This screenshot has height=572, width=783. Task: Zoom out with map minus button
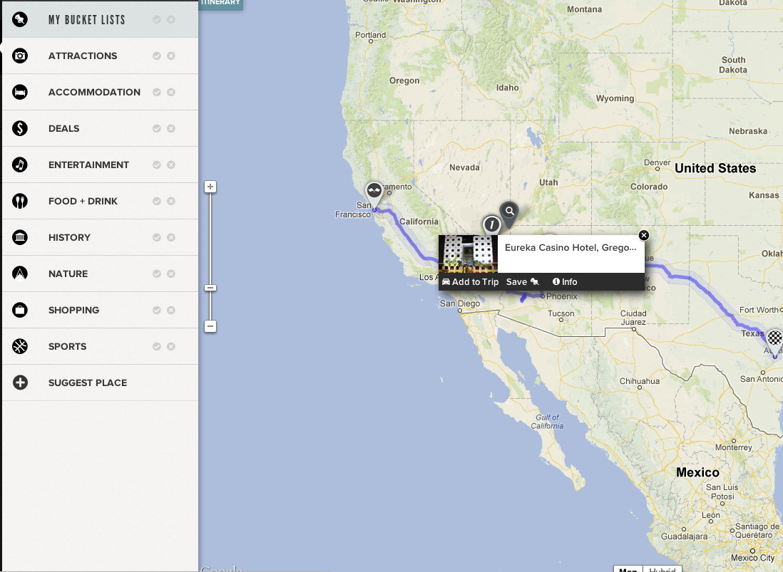[x=210, y=327]
